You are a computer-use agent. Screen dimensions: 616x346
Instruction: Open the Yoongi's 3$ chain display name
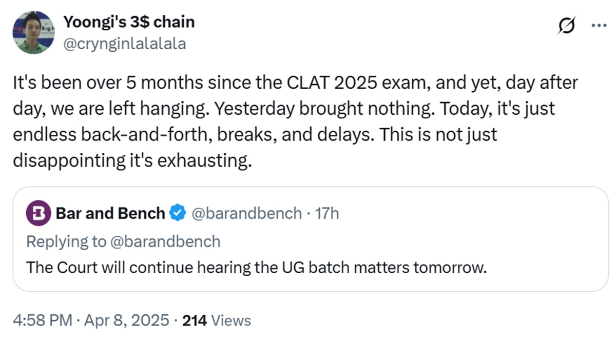pyautogui.click(x=129, y=22)
